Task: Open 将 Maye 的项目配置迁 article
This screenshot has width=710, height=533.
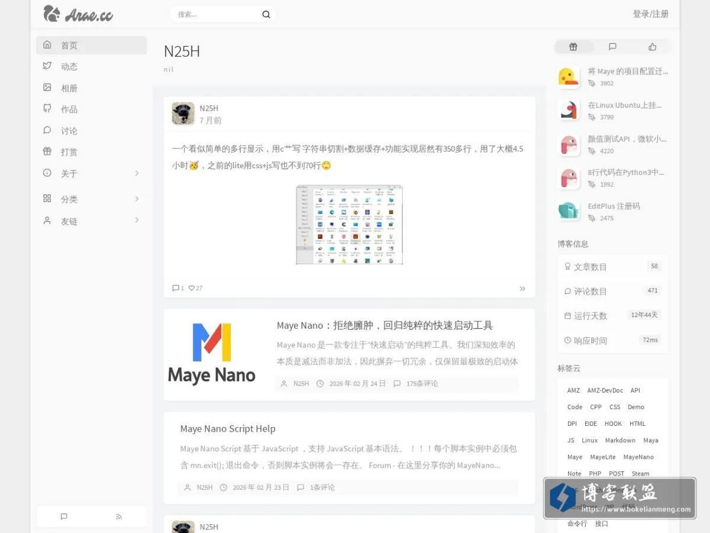Action: (x=628, y=71)
